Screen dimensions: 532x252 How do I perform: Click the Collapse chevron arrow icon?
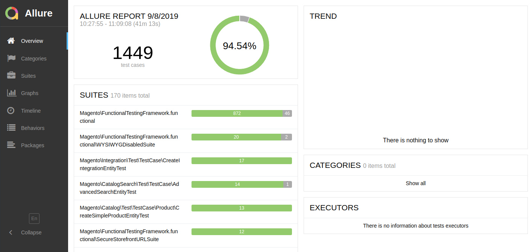tap(11, 232)
